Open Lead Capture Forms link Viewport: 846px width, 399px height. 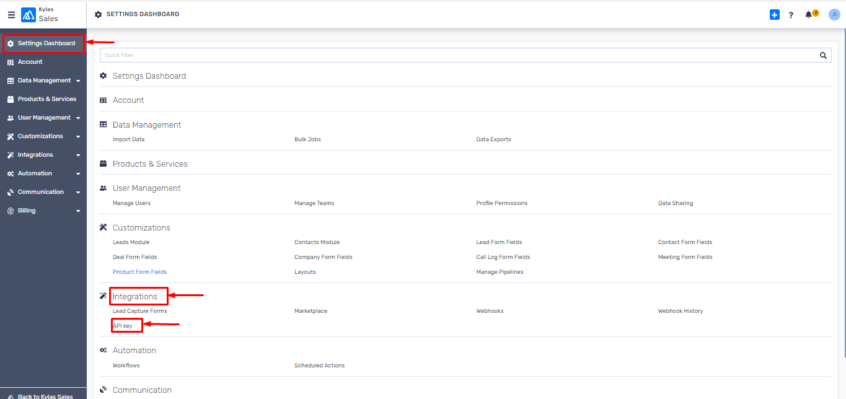coord(140,311)
